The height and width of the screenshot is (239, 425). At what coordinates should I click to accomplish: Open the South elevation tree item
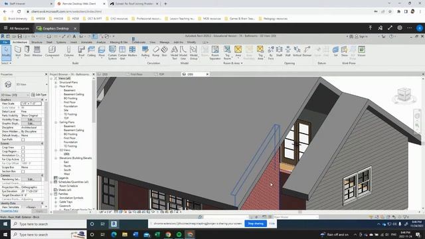click(x=67, y=170)
